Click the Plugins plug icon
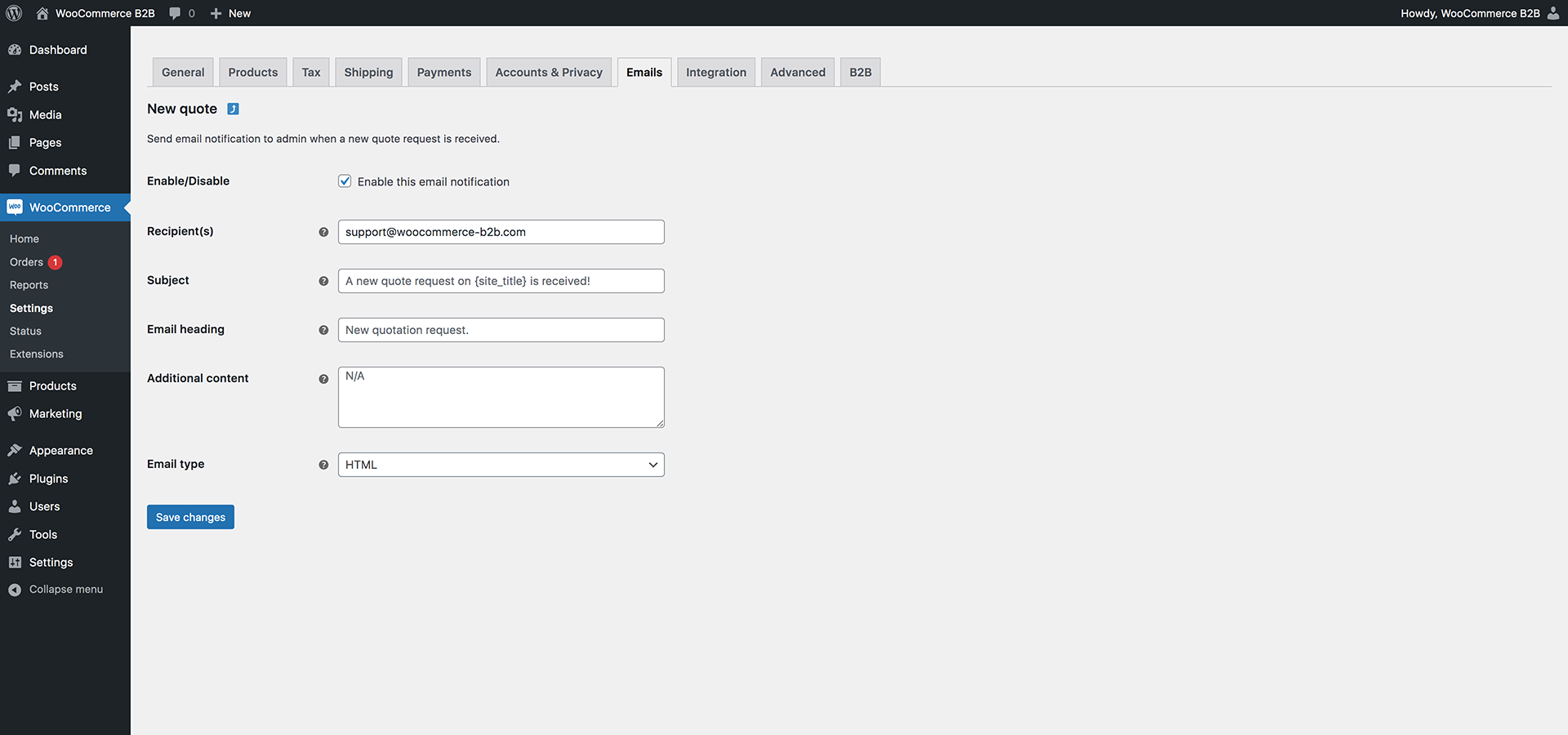1568x735 pixels. (15, 479)
